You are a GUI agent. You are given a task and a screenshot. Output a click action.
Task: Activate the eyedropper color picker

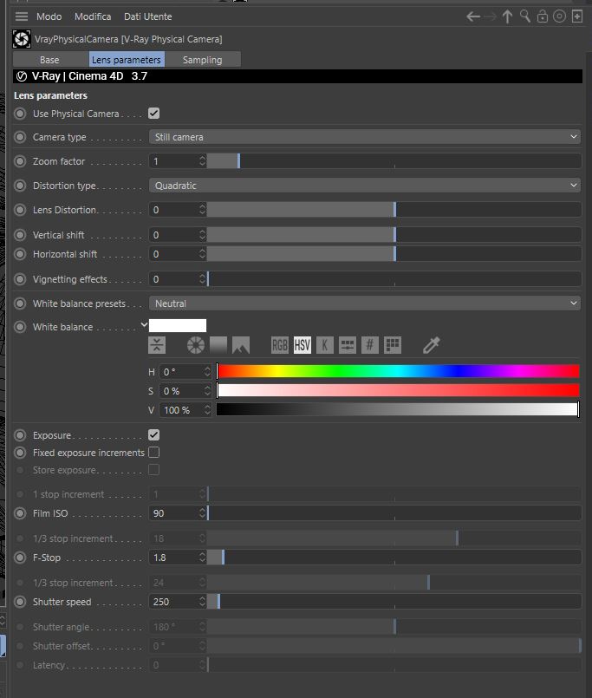click(x=432, y=345)
